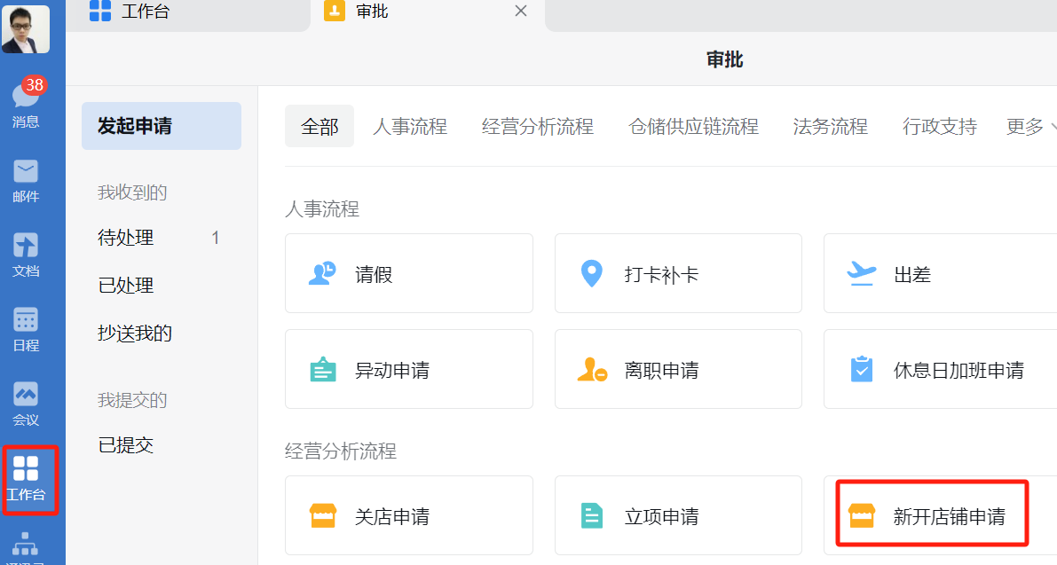This screenshot has width=1057, height=565.
Task: Open the Contacts org-chart sidebar icon
Action: tap(26, 547)
